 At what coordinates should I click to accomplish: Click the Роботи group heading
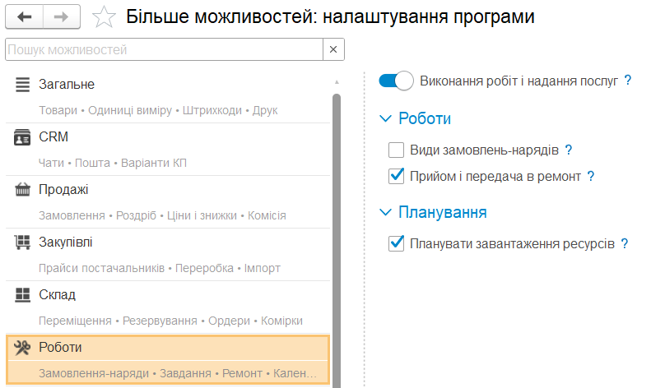(425, 118)
